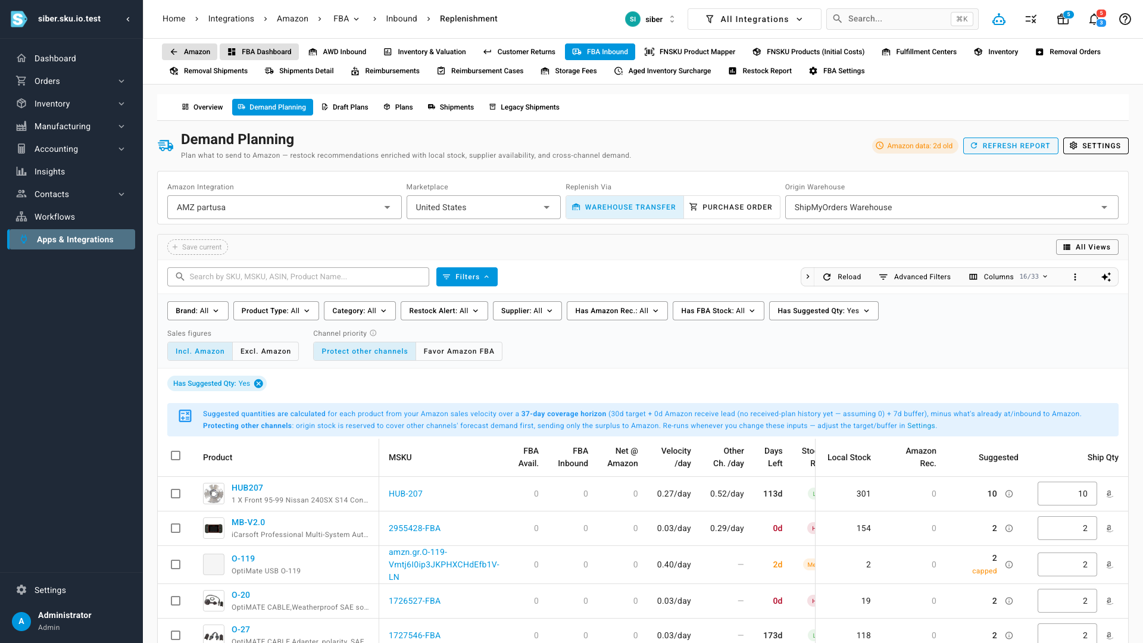The height and width of the screenshot is (643, 1143).
Task: Open the FBA Dashboard tab
Action: 260,52
